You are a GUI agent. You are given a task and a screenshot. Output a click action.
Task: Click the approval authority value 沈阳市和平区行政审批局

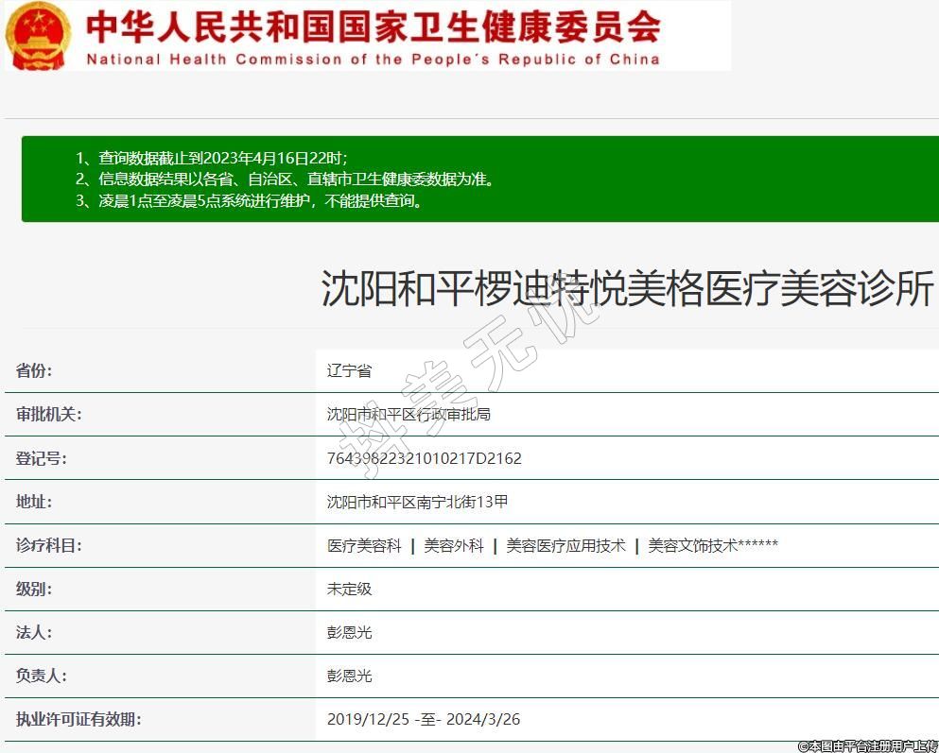click(x=409, y=414)
